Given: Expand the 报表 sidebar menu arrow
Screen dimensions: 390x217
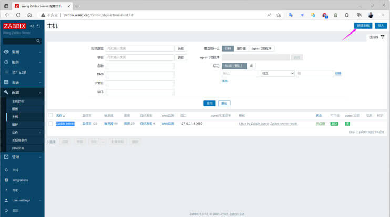Looking at the screenshot, I should [x=40, y=83].
